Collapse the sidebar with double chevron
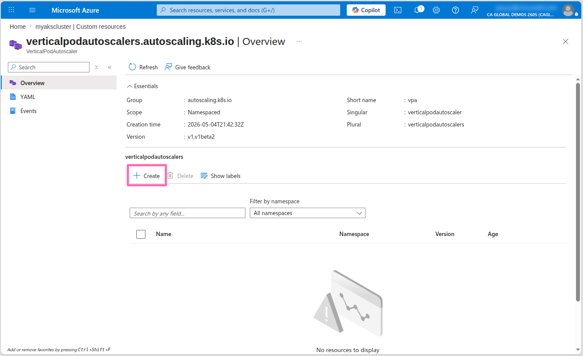 [110, 67]
